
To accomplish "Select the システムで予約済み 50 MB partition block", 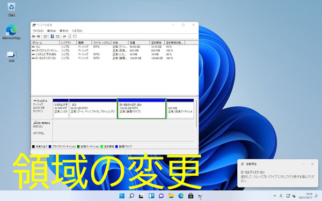I will pos(61,108).
